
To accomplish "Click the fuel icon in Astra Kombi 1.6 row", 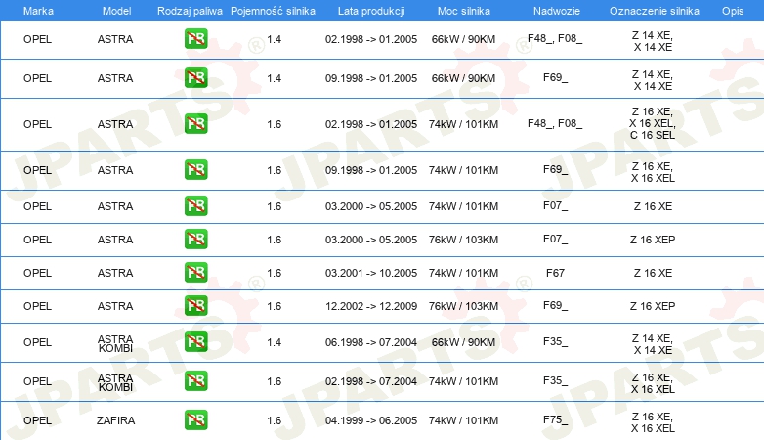I will 195,381.
